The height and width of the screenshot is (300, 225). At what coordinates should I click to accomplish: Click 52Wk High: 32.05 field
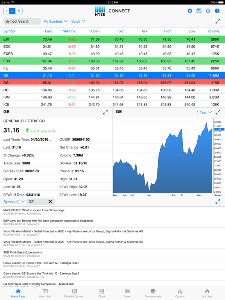click(73, 187)
